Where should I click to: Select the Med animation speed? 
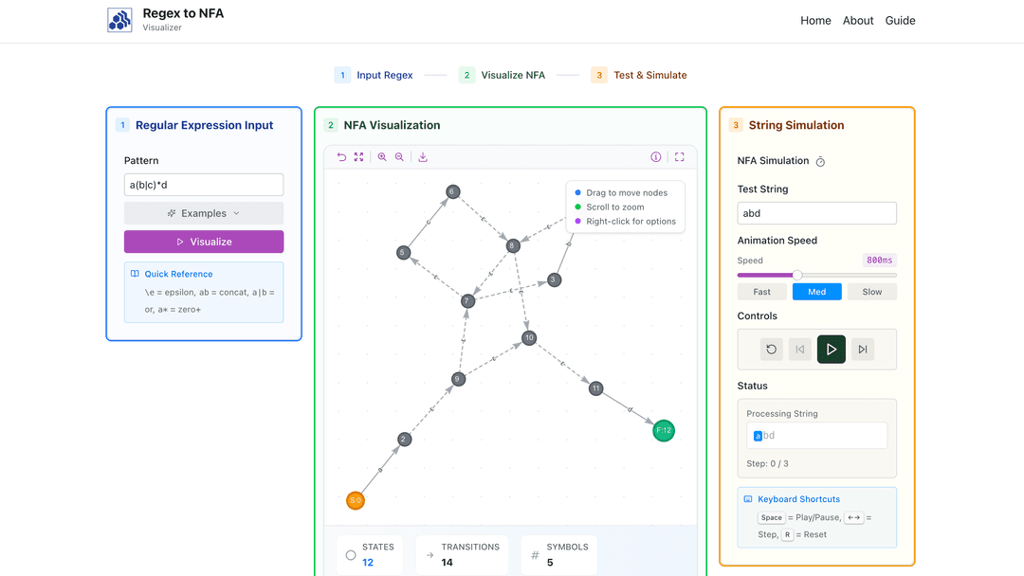[816, 292]
